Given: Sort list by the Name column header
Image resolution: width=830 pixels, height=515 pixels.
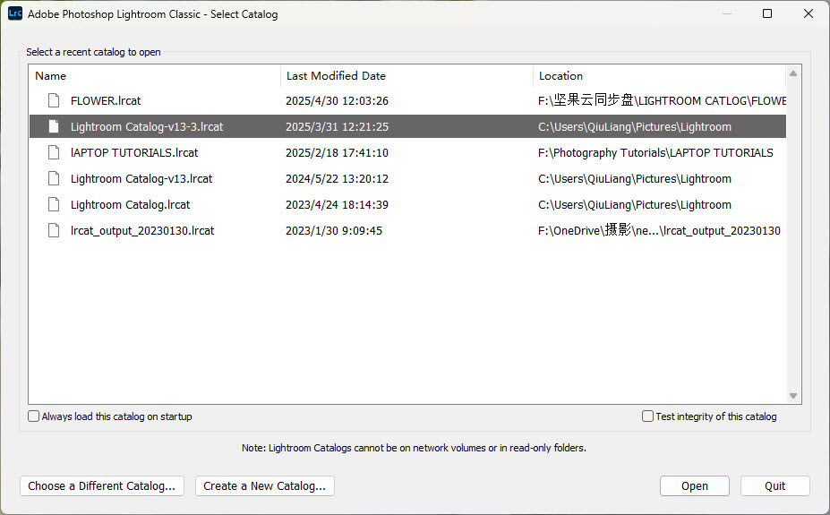Looking at the screenshot, I should pyautogui.click(x=155, y=76).
